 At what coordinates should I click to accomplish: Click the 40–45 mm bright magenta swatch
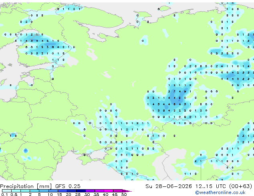tap(109, 191)
